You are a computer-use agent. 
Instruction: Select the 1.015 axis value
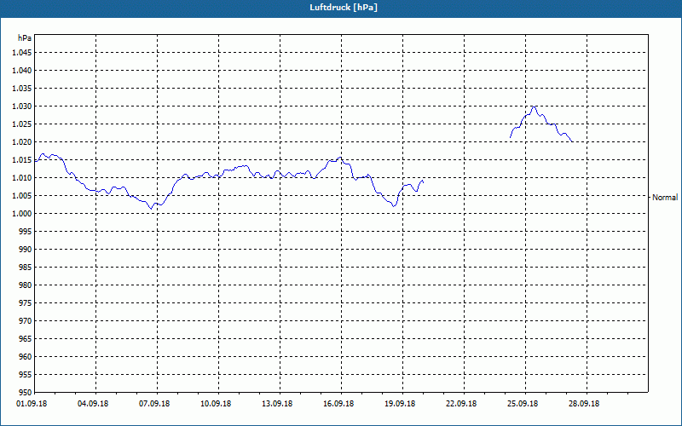(x=22, y=160)
